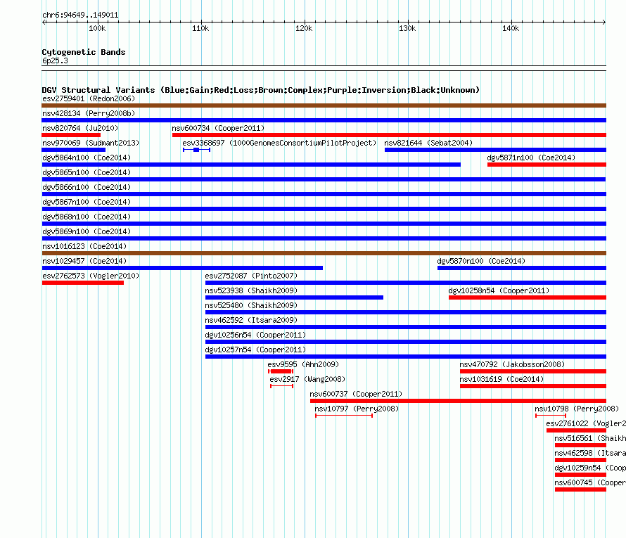Click esv2917 (Wang2008) label

[307, 379]
